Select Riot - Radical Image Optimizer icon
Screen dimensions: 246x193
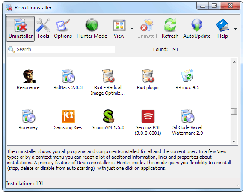(108, 76)
